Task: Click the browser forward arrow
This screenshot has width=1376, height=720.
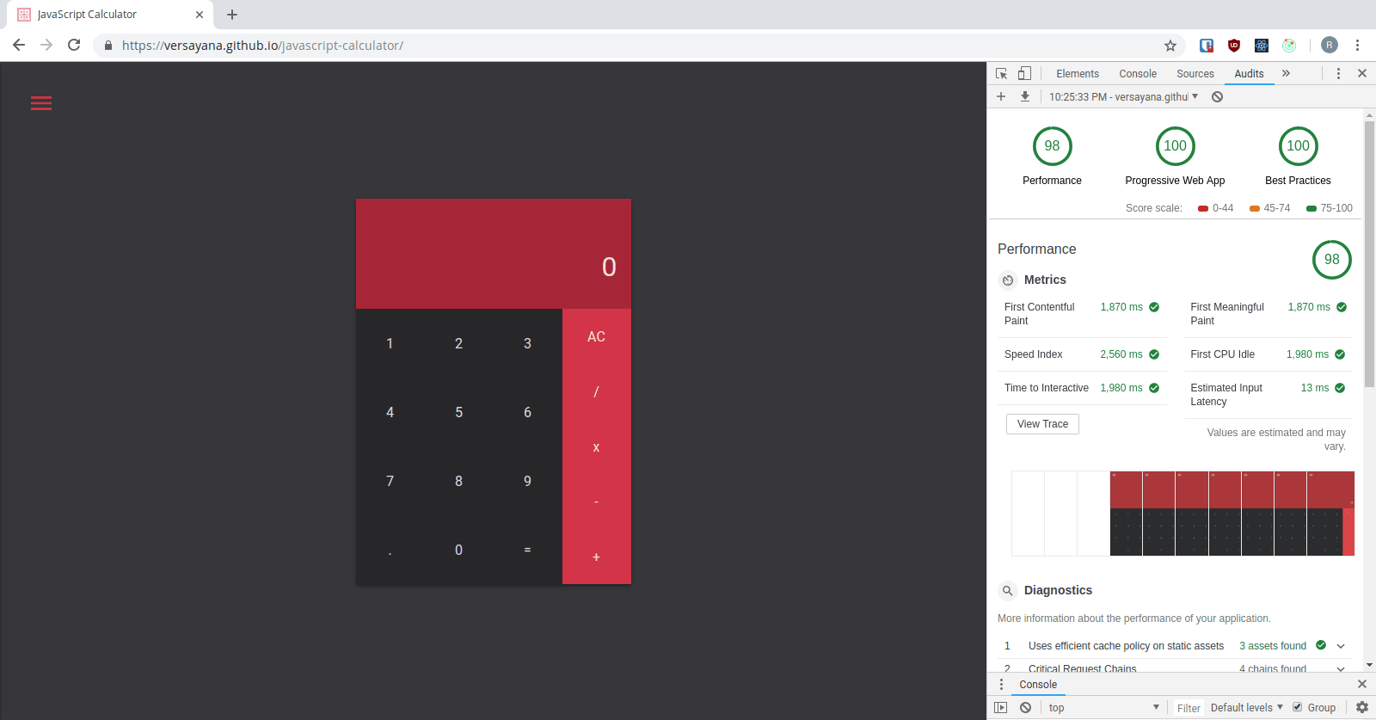Action: (46, 45)
